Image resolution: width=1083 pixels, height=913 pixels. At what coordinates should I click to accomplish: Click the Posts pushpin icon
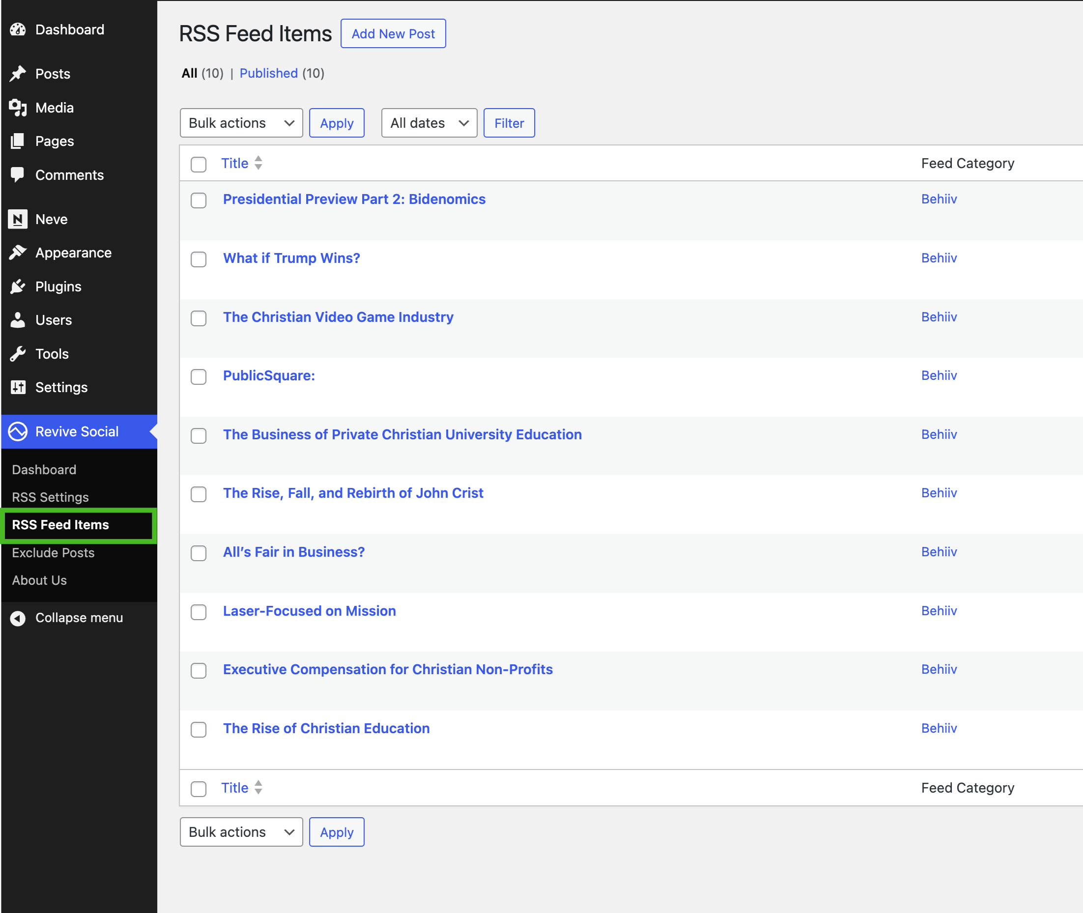point(18,74)
